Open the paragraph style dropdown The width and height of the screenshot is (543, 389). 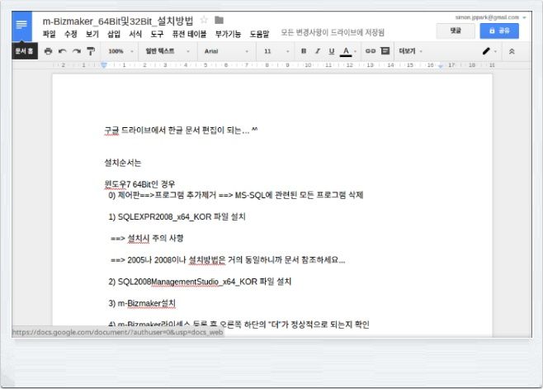168,51
